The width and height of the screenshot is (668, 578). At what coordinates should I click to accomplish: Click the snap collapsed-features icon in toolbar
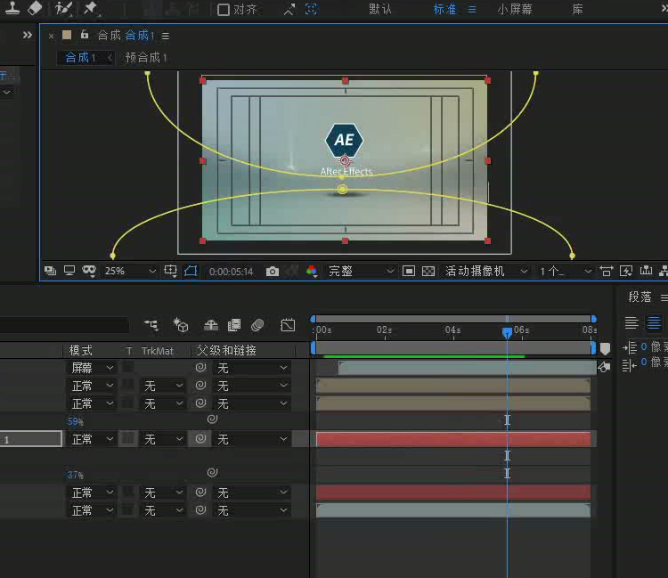(312, 10)
